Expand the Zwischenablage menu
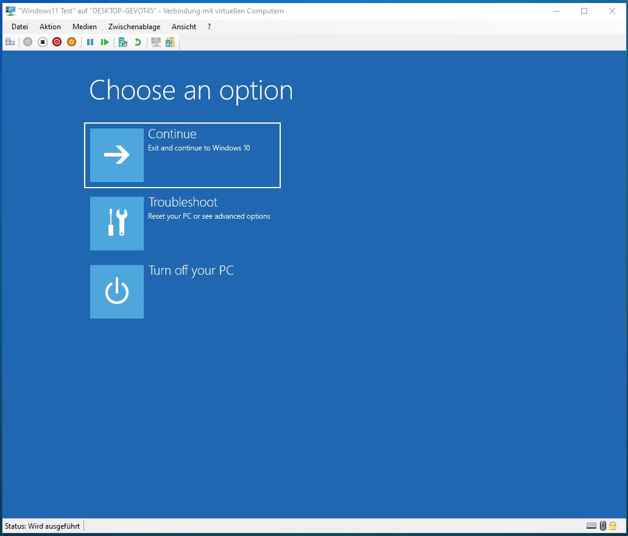Image resolution: width=628 pixels, height=536 pixels. pyautogui.click(x=134, y=27)
